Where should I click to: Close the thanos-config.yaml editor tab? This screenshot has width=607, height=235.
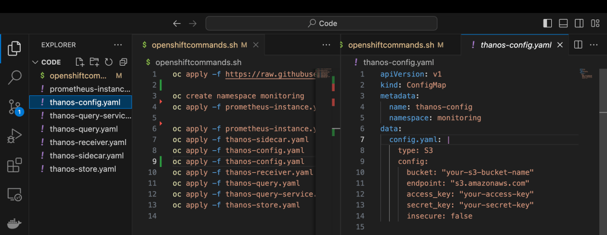(560, 45)
